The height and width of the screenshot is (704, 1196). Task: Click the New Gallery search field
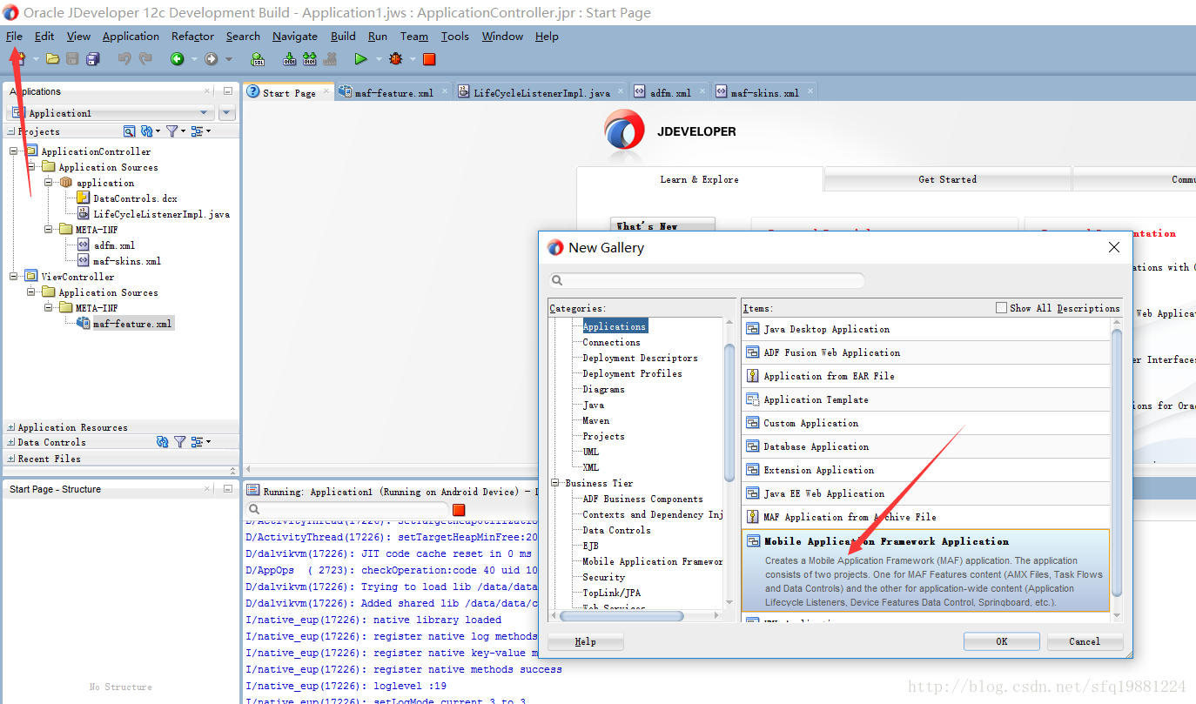point(707,280)
